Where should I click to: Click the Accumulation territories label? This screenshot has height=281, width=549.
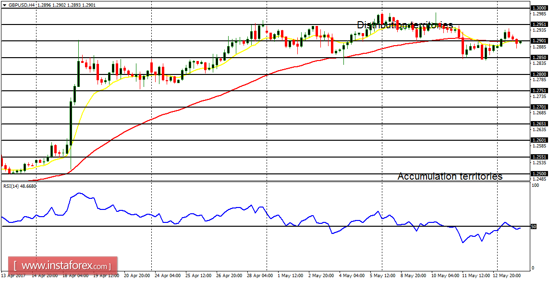[450, 176]
